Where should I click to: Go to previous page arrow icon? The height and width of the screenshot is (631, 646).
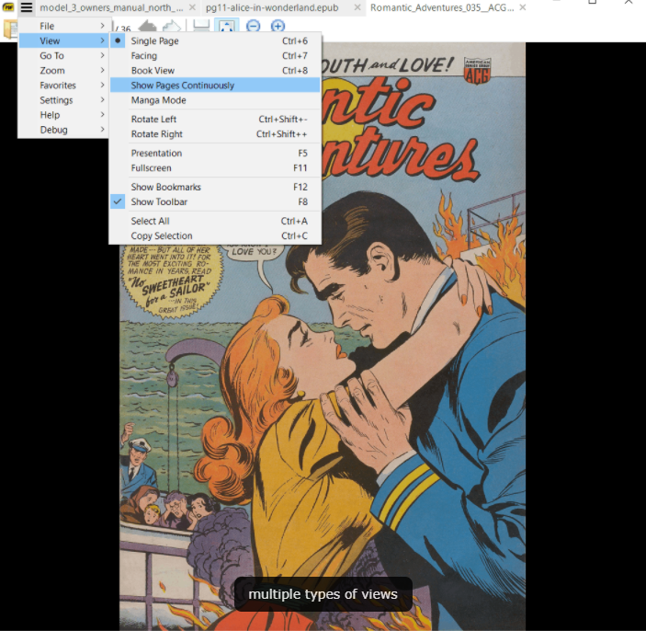pos(147,27)
